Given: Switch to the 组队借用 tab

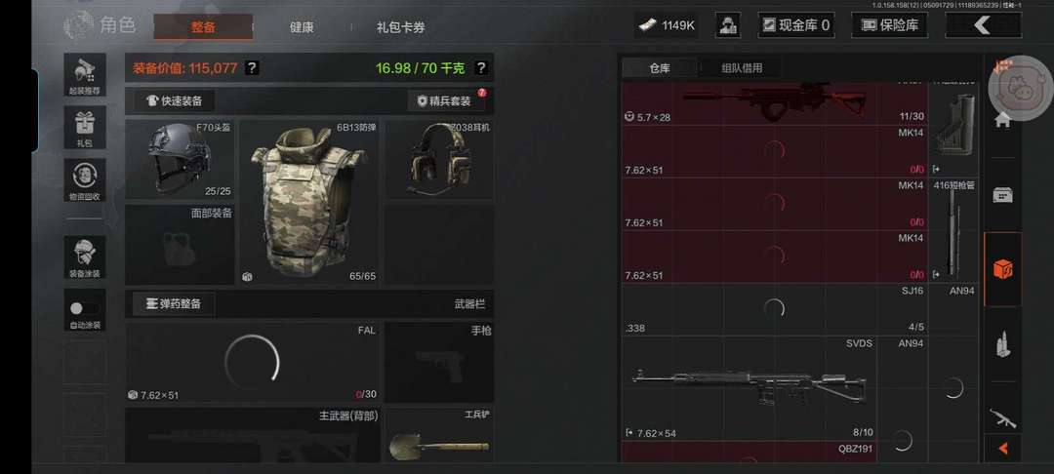Looking at the screenshot, I should coord(742,68).
